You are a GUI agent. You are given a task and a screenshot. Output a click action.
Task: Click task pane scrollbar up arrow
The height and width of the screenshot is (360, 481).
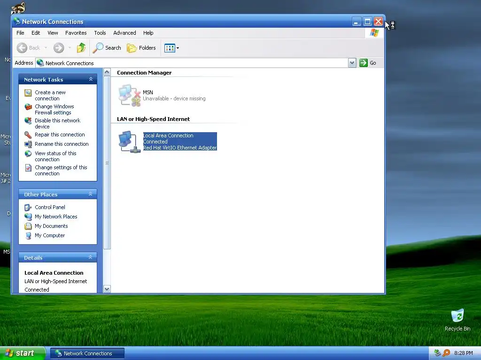coord(107,72)
